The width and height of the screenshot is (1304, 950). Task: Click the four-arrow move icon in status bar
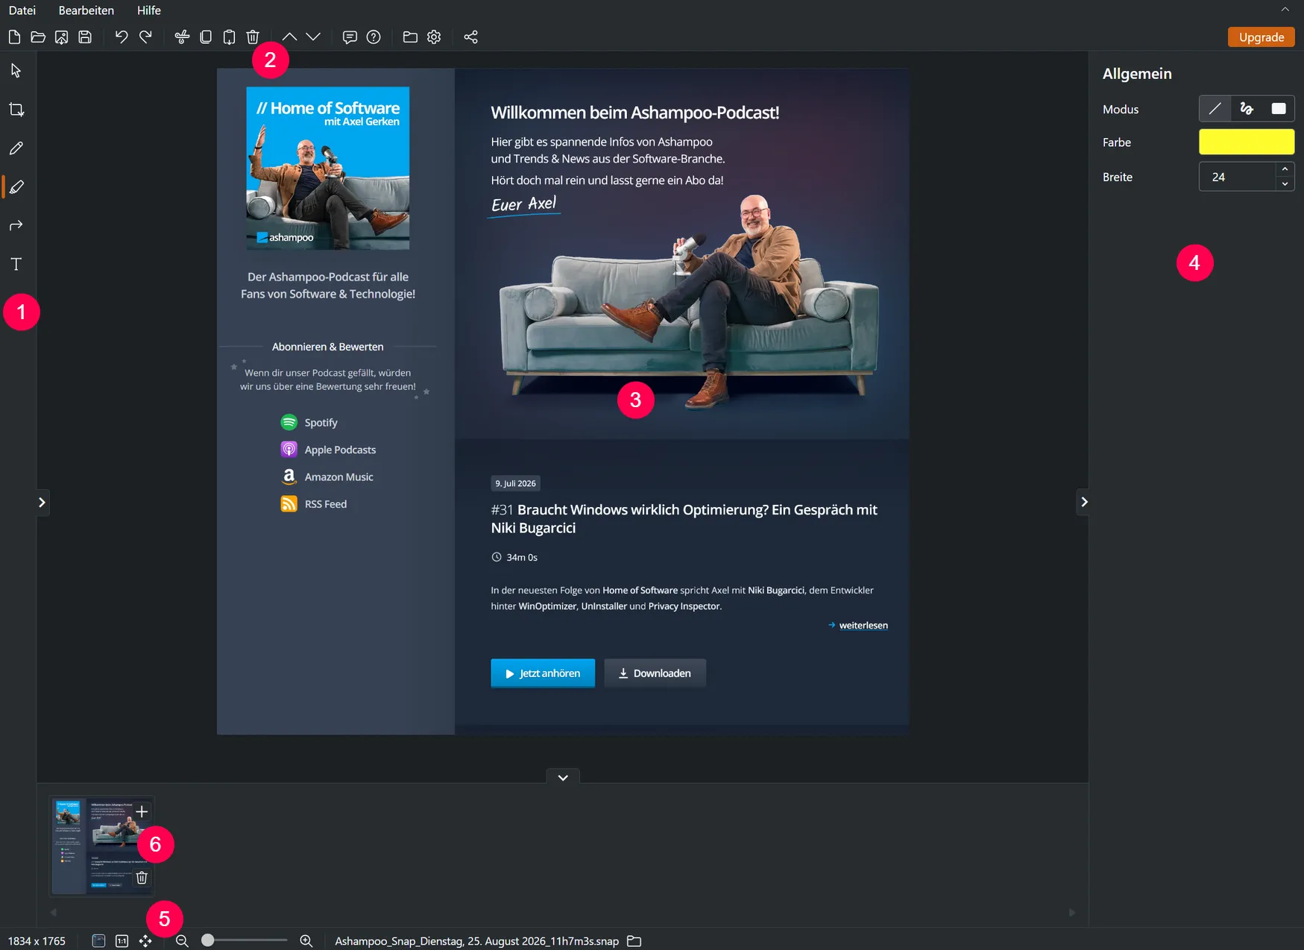click(x=145, y=941)
